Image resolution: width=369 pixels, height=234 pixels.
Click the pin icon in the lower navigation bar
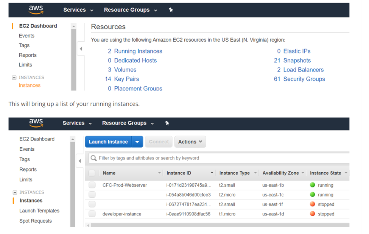(x=167, y=123)
